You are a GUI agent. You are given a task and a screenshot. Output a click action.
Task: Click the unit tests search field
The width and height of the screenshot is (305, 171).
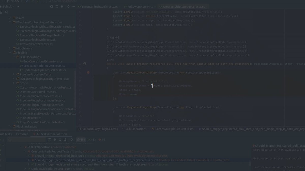click(x=27, y=140)
